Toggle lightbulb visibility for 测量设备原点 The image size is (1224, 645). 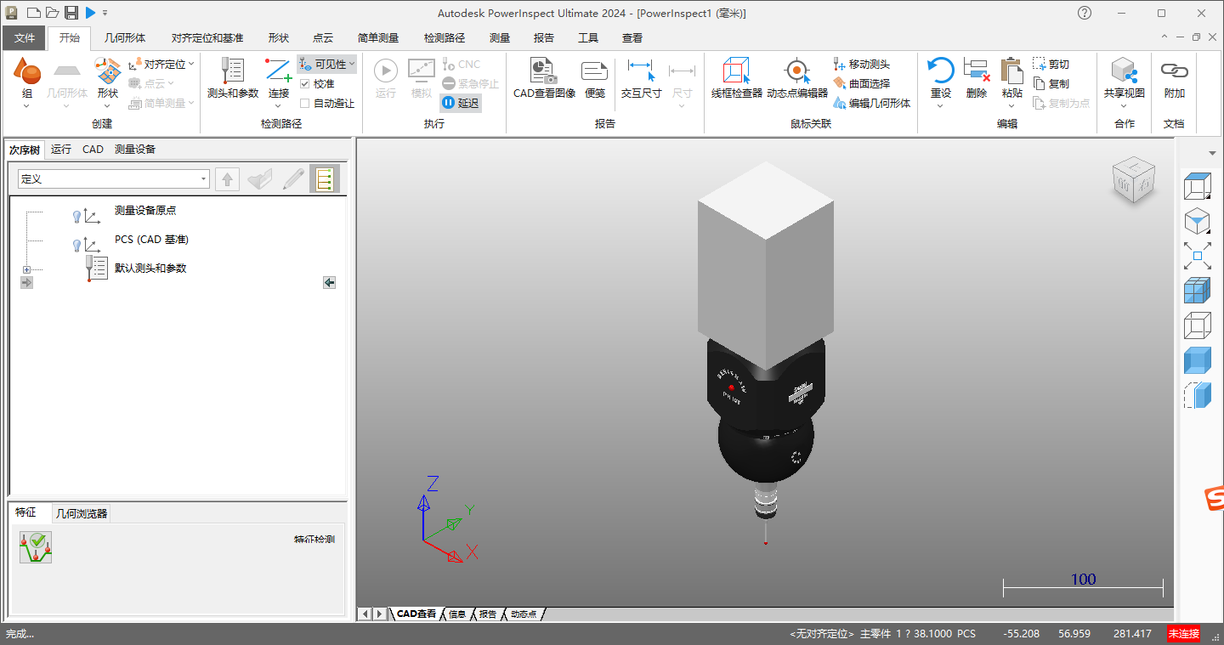tap(76, 216)
